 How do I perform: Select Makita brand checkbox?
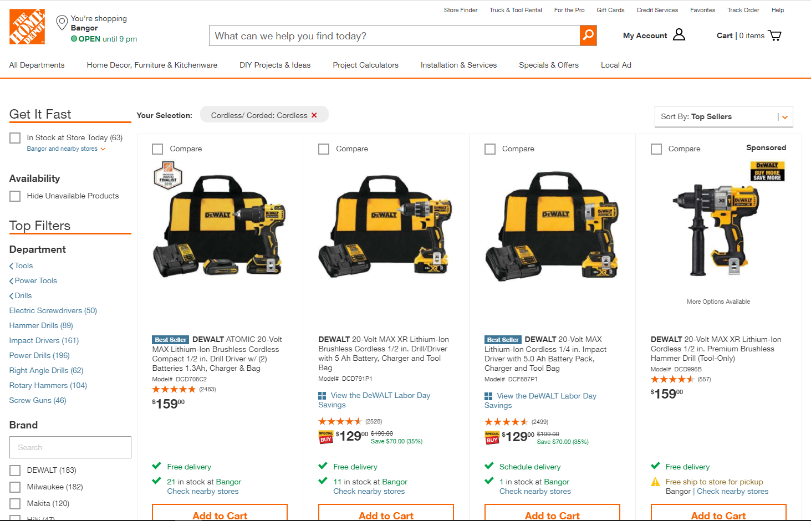pyautogui.click(x=15, y=504)
